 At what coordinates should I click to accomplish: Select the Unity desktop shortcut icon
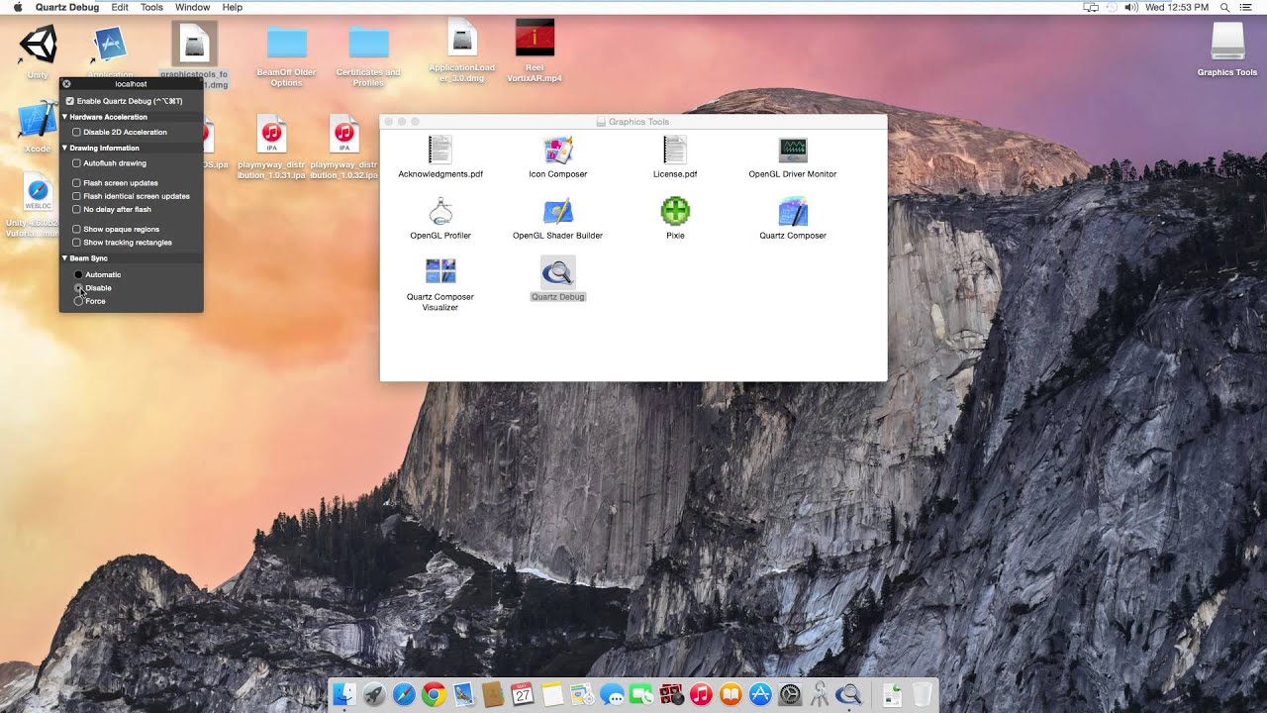coord(38,45)
